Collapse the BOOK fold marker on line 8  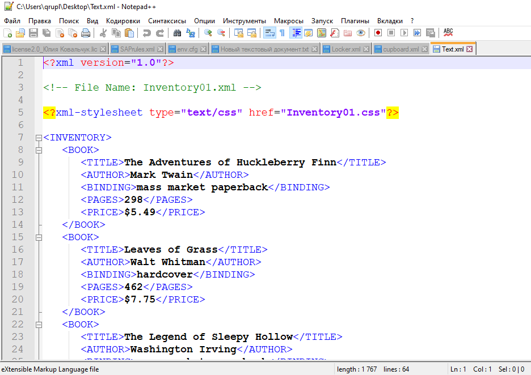[39, 150]
